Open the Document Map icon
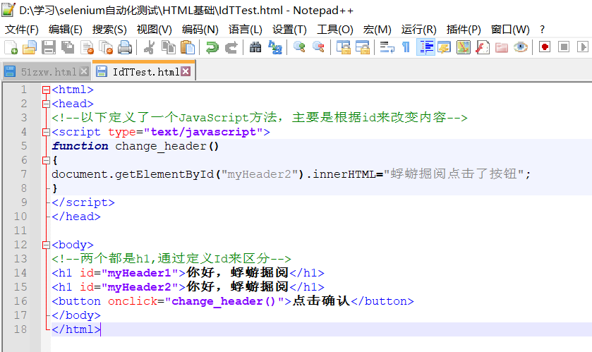This screenshot has width=592, height=352. (464, 47)
